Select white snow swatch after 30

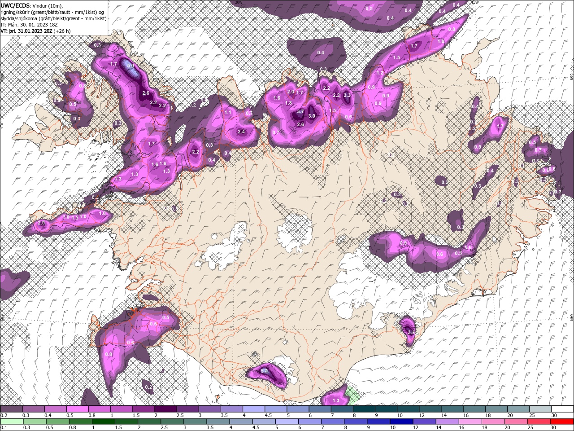point(562,409)
